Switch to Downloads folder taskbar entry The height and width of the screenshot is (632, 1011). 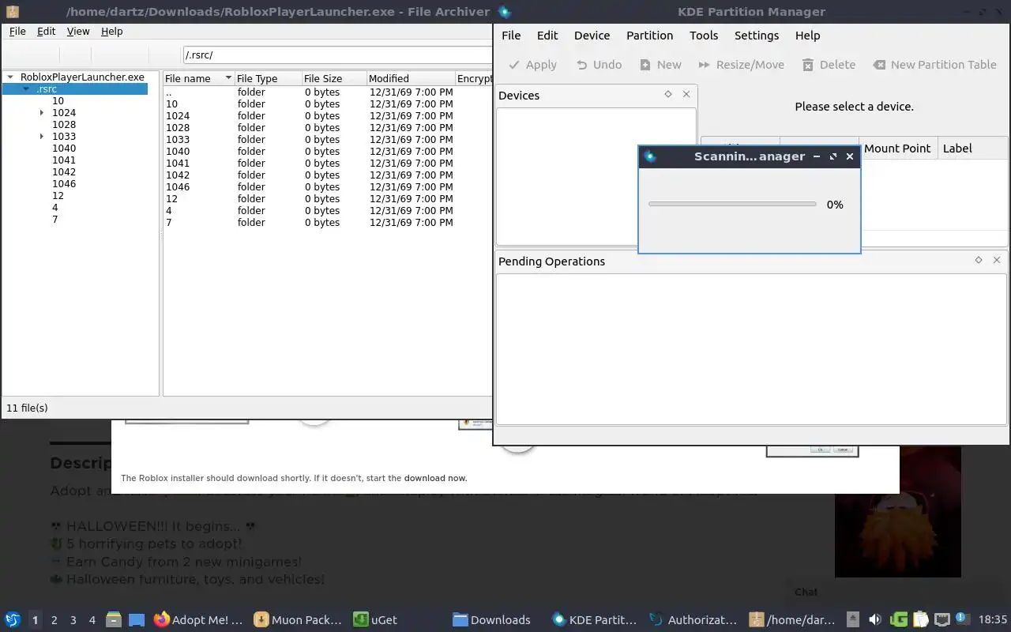click(x=491, y=619)
